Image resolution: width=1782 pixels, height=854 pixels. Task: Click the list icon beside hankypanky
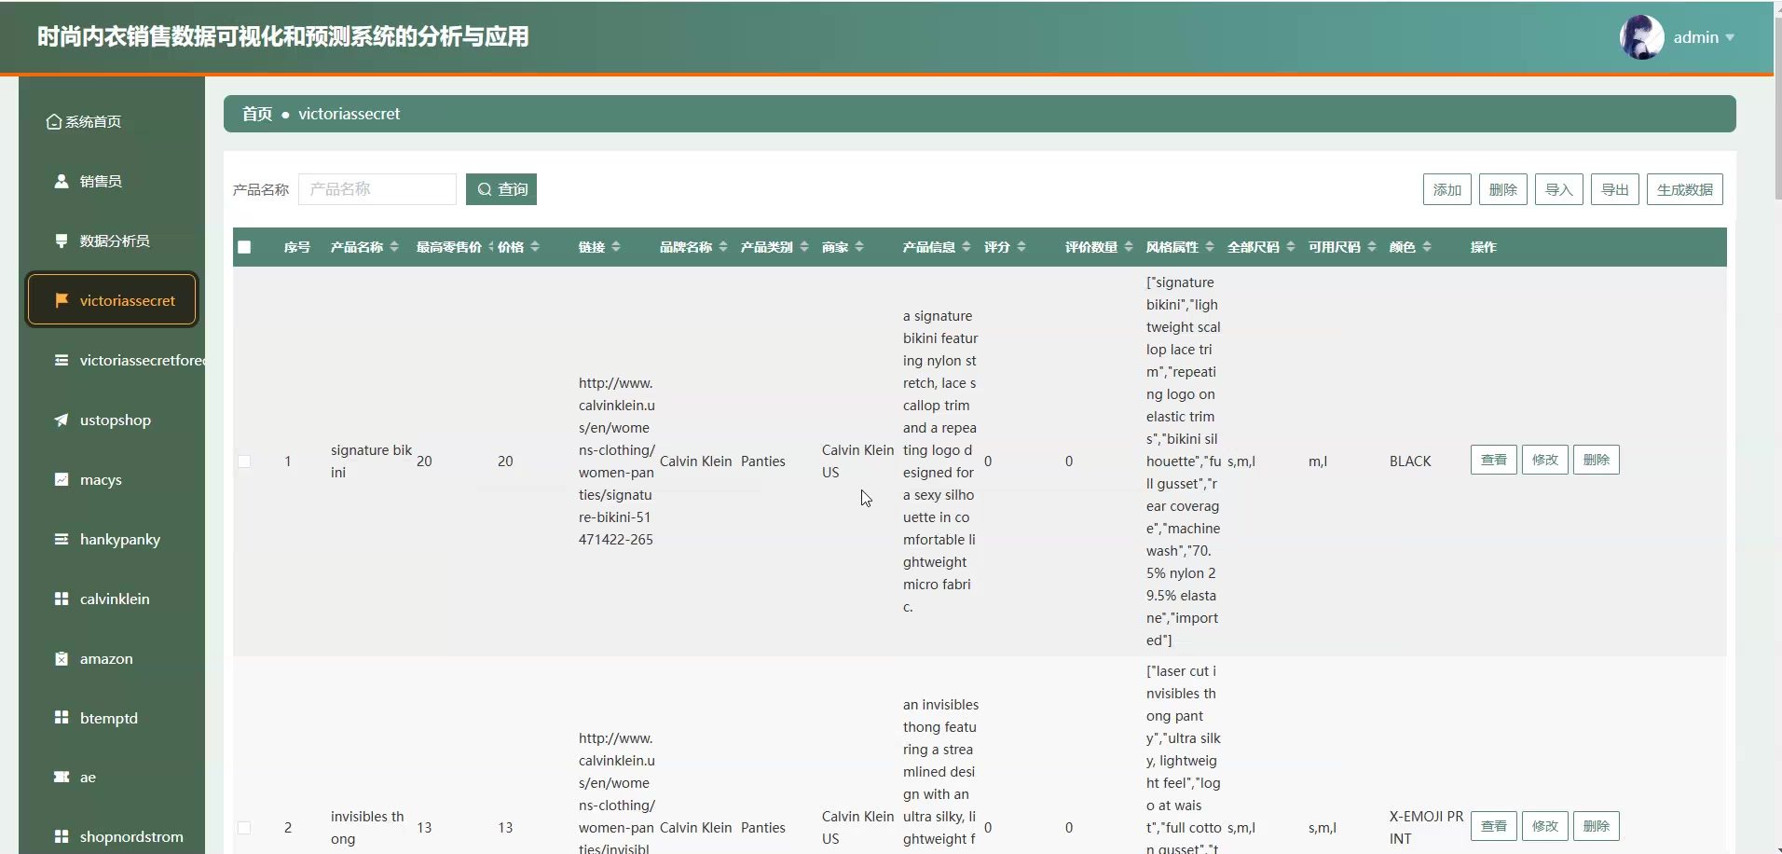click(x=62, y=539)
